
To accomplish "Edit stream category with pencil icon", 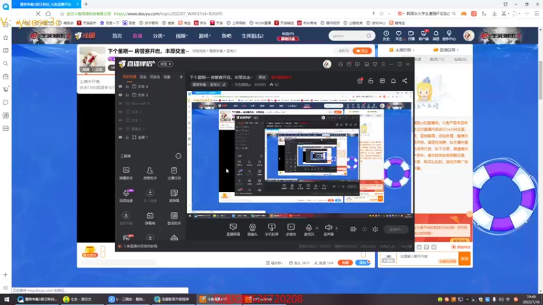I will 224,85.
